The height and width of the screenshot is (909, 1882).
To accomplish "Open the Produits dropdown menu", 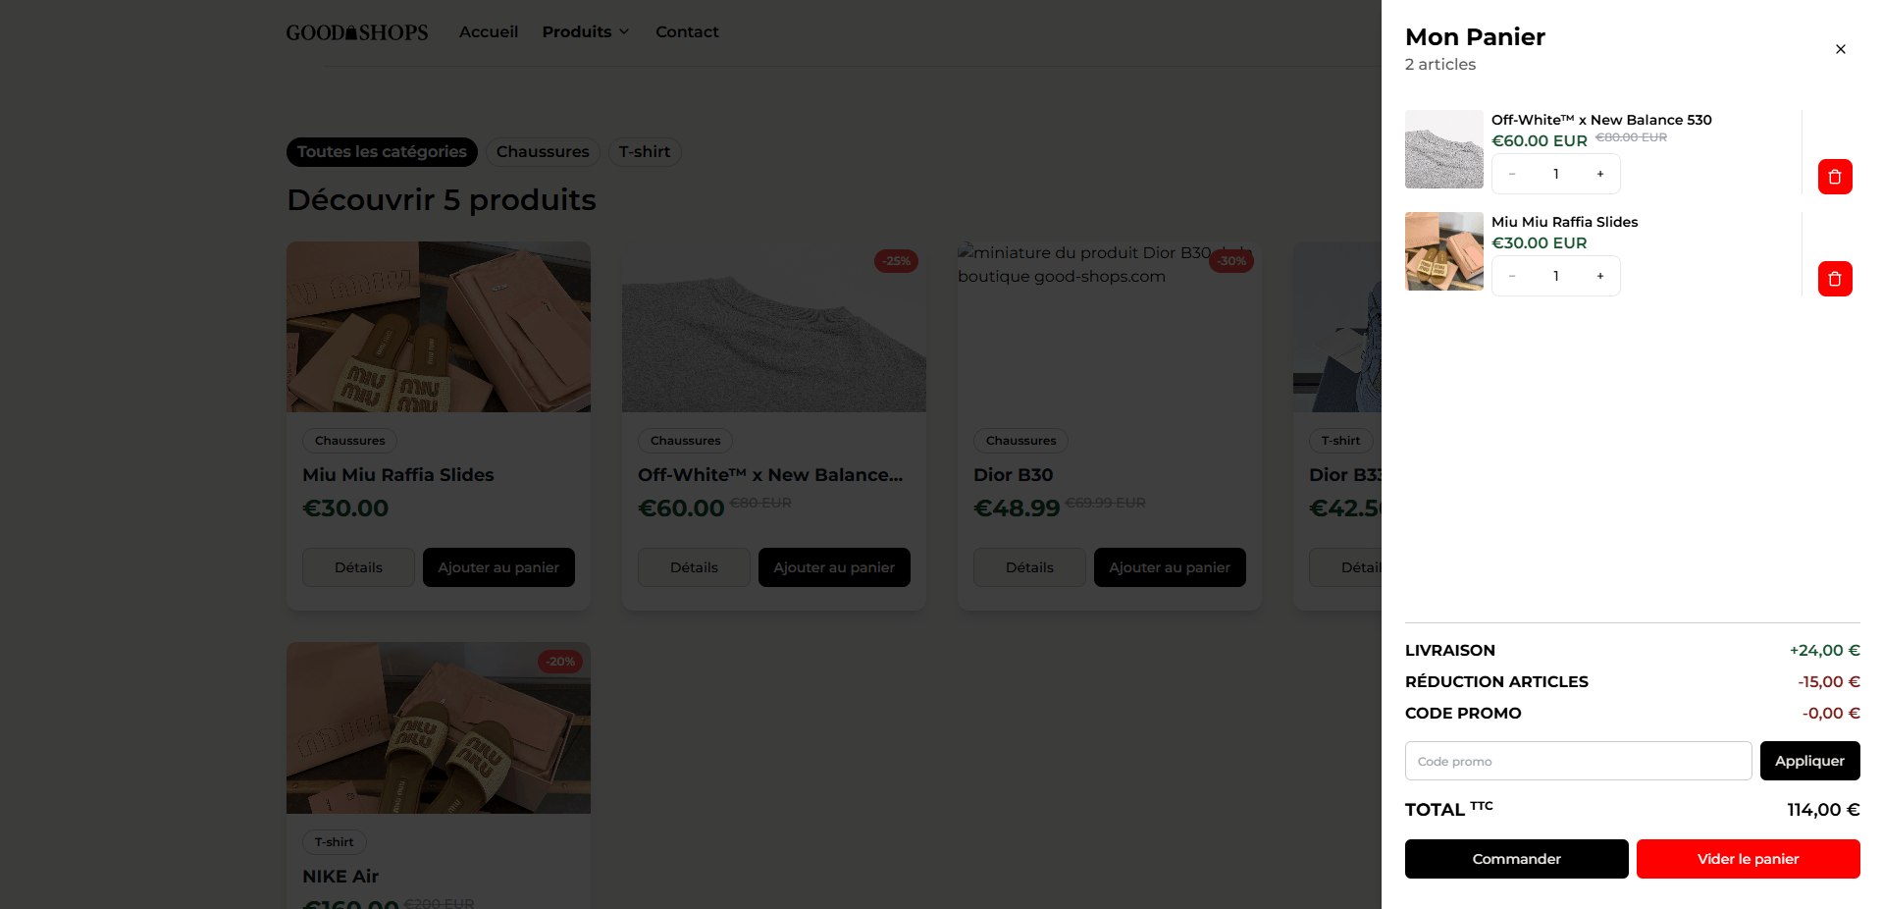I will pyautogui.click(x=585, y=31).
